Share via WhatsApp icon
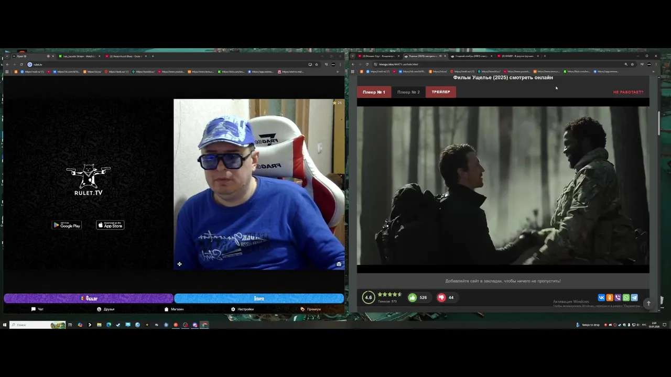671x377 pixels. point(626,297)
